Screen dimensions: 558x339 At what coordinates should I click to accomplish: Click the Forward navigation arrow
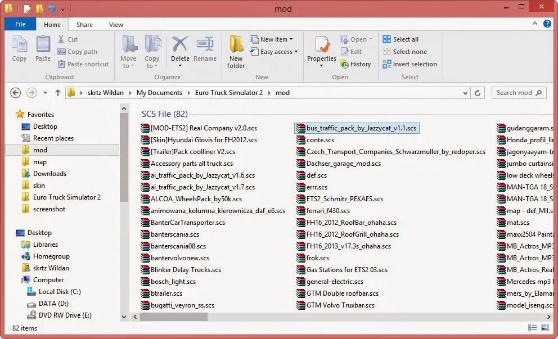point(31,93)
